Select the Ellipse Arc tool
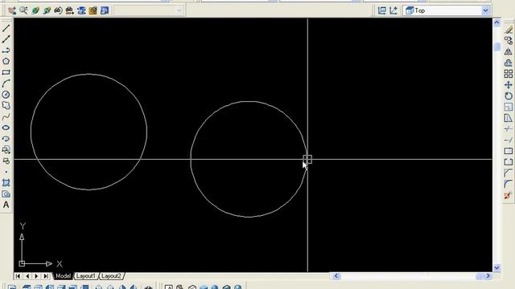 tap(6, 139)
